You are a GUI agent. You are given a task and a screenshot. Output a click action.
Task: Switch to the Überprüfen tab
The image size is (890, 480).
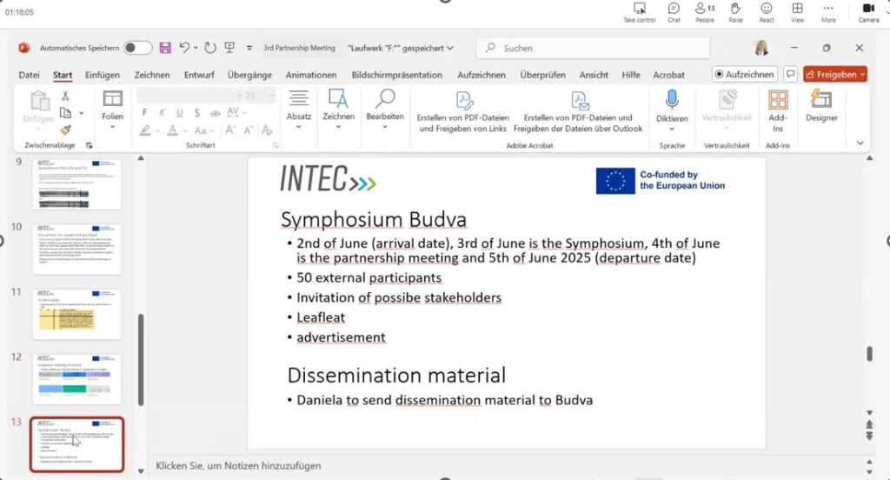(x=542, y=75)
